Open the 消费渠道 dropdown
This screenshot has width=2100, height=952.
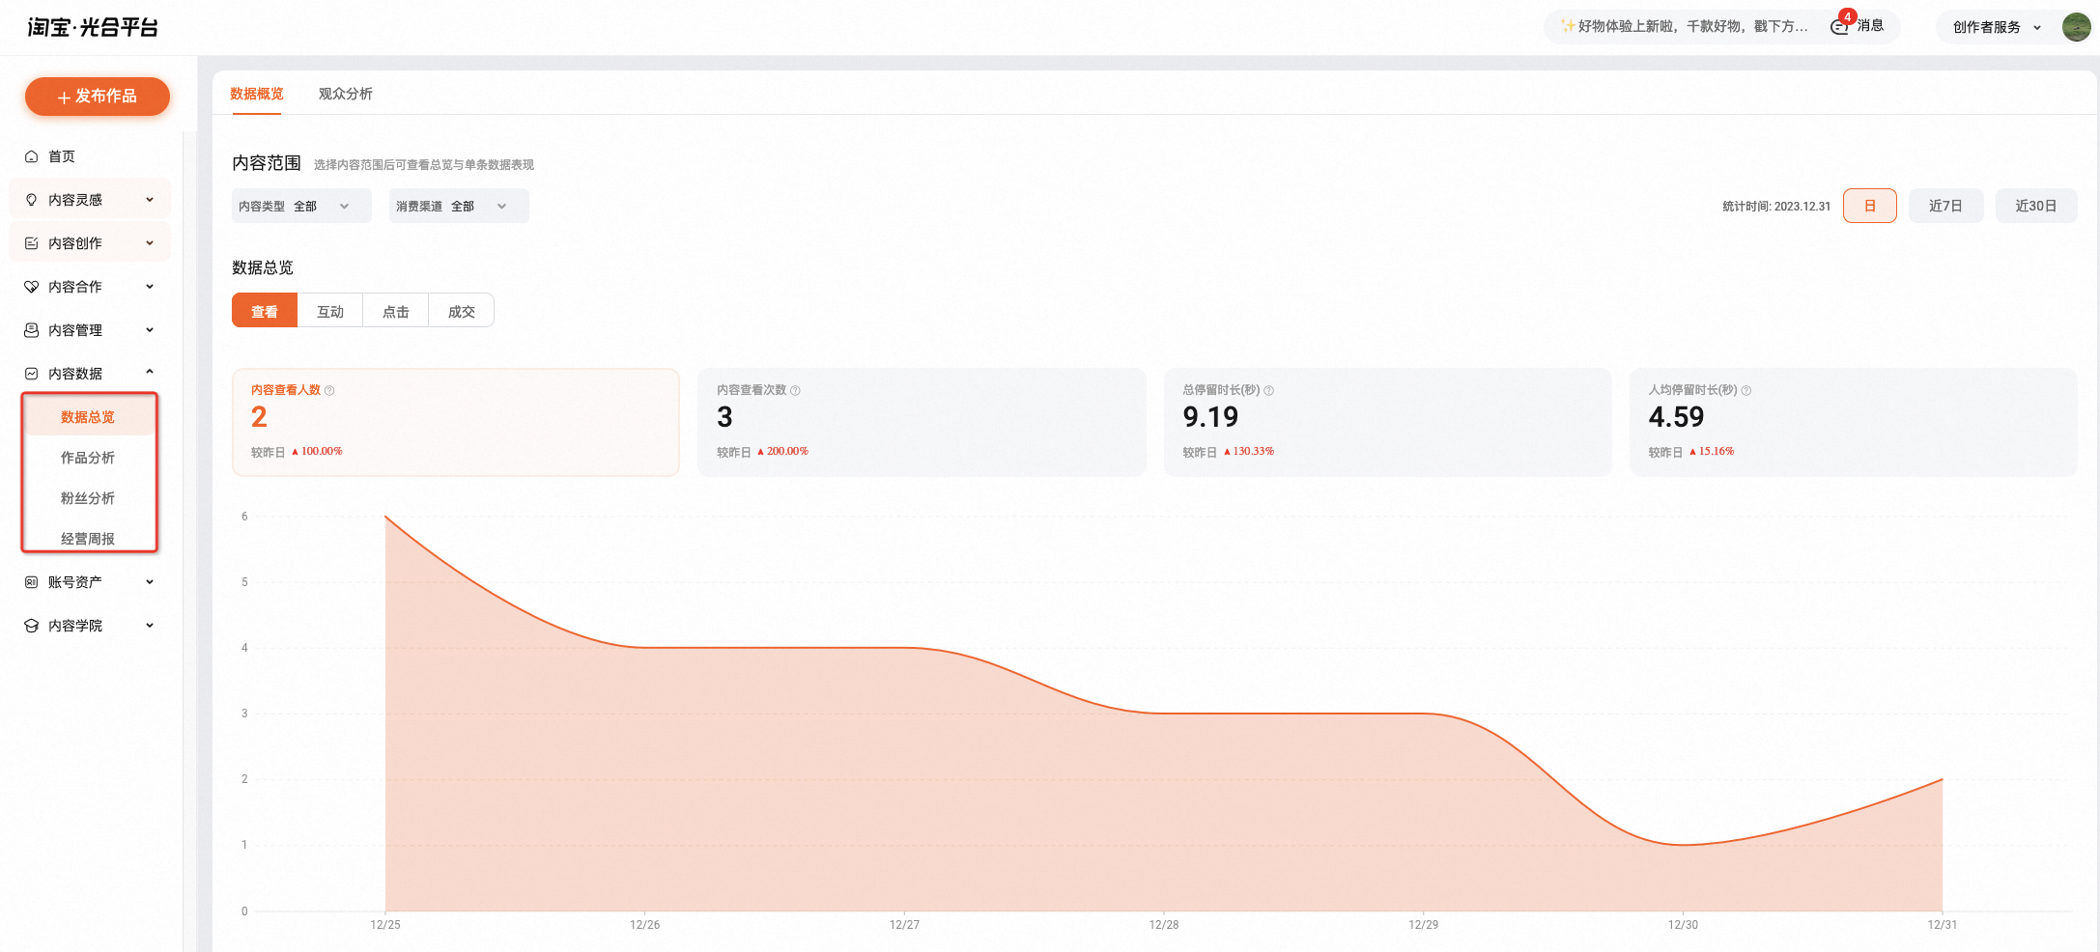(x=459, y=206)
